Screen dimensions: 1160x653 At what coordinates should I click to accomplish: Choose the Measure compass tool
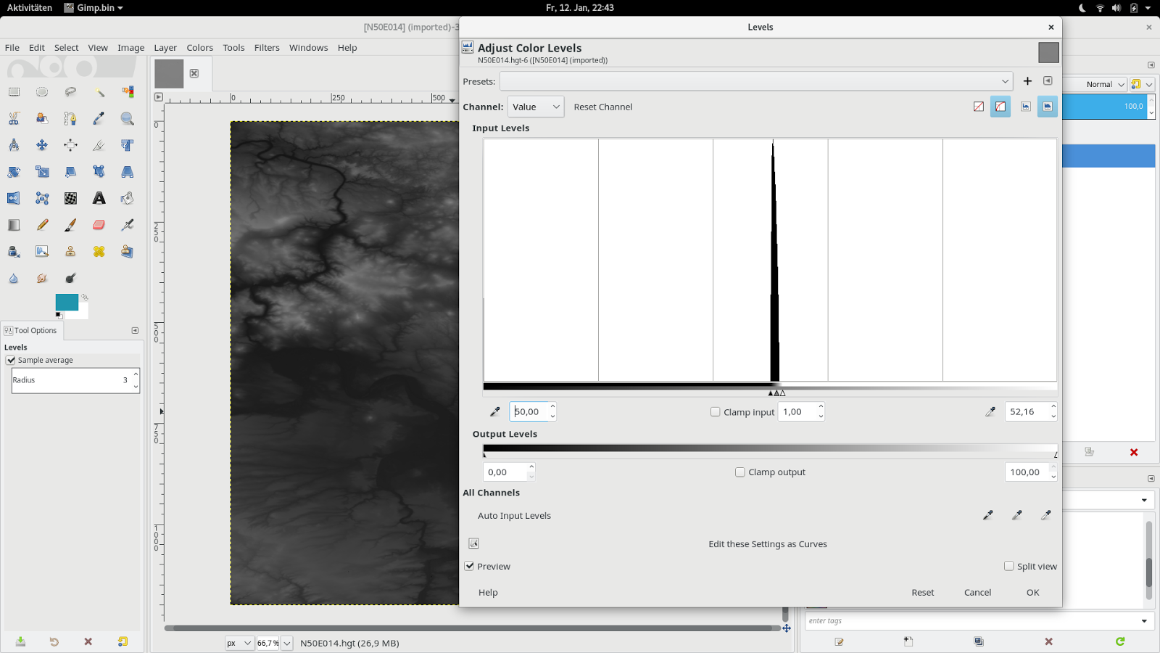coord(14,145)
